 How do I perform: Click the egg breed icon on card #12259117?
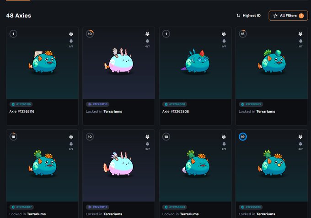pyautogui.click(x=147, y=144)
